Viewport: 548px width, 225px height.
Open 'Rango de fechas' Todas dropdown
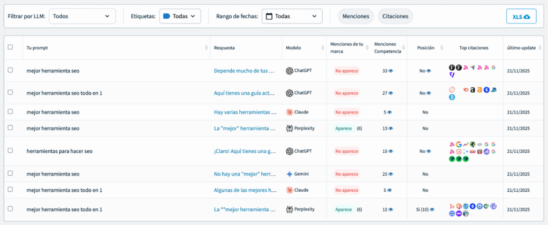coord(292,16)
